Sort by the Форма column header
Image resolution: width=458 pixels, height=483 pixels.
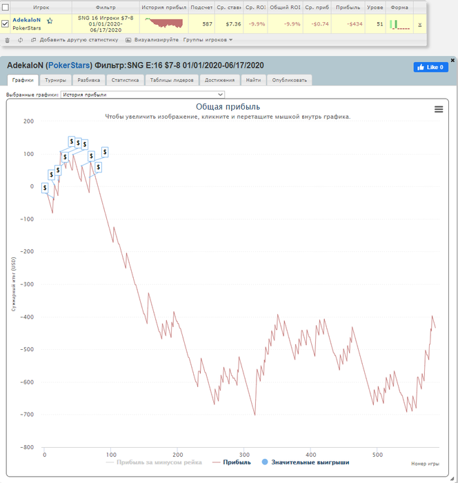[x=399, y=7]
